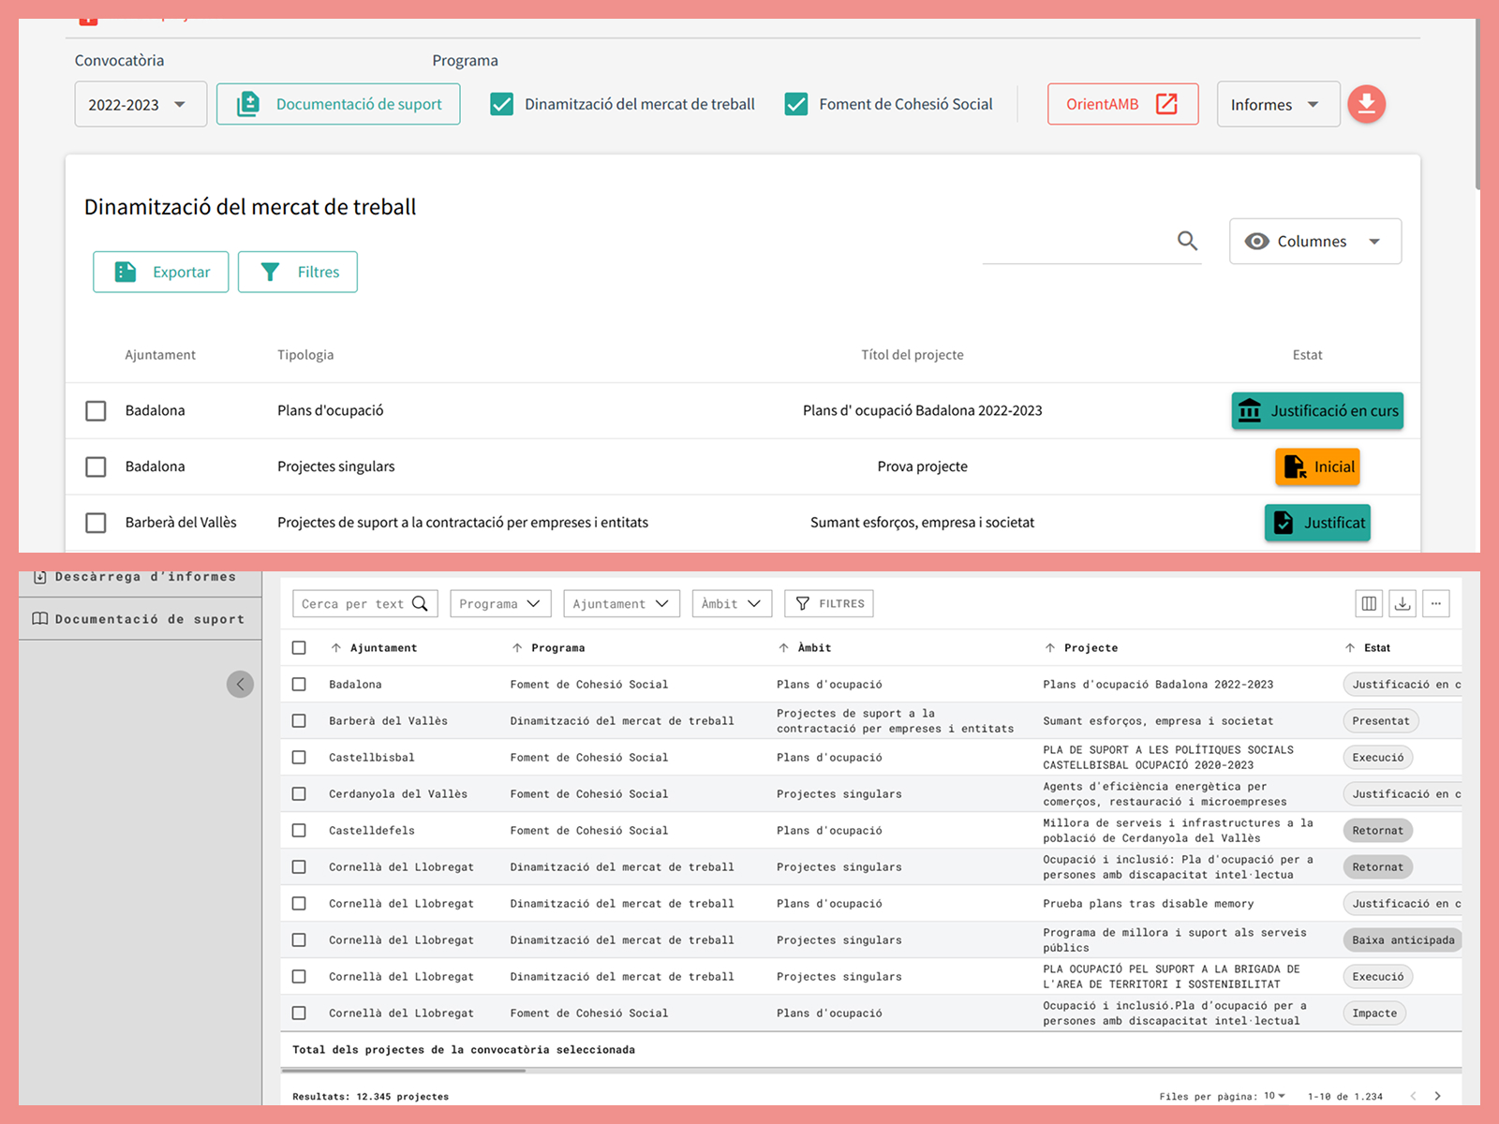Image resolution: width=1499 pixels, height=1124 pixels.
Task: Go to the next results page
Action: (1437, 1096)
